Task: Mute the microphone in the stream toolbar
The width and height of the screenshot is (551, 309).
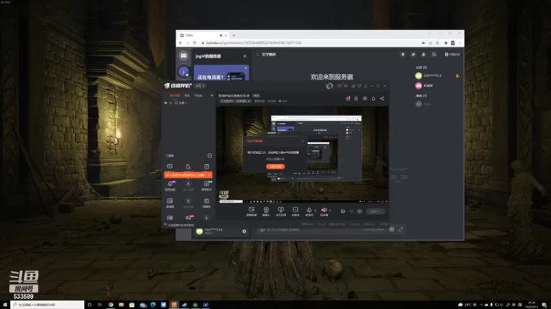Action: pos(309,211)
